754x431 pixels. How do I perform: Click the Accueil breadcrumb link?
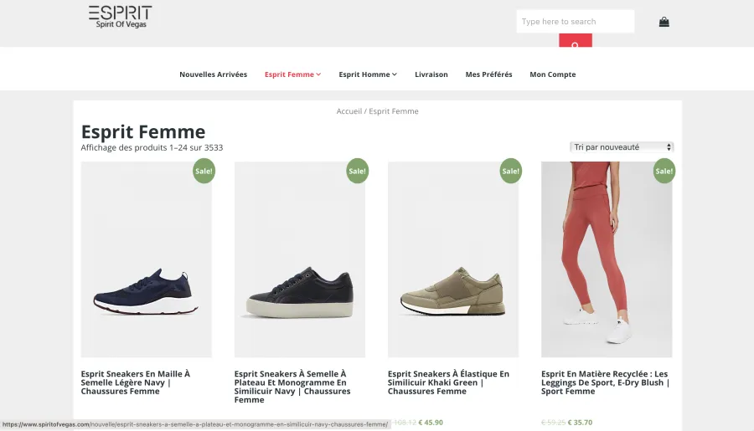point(349,111)
